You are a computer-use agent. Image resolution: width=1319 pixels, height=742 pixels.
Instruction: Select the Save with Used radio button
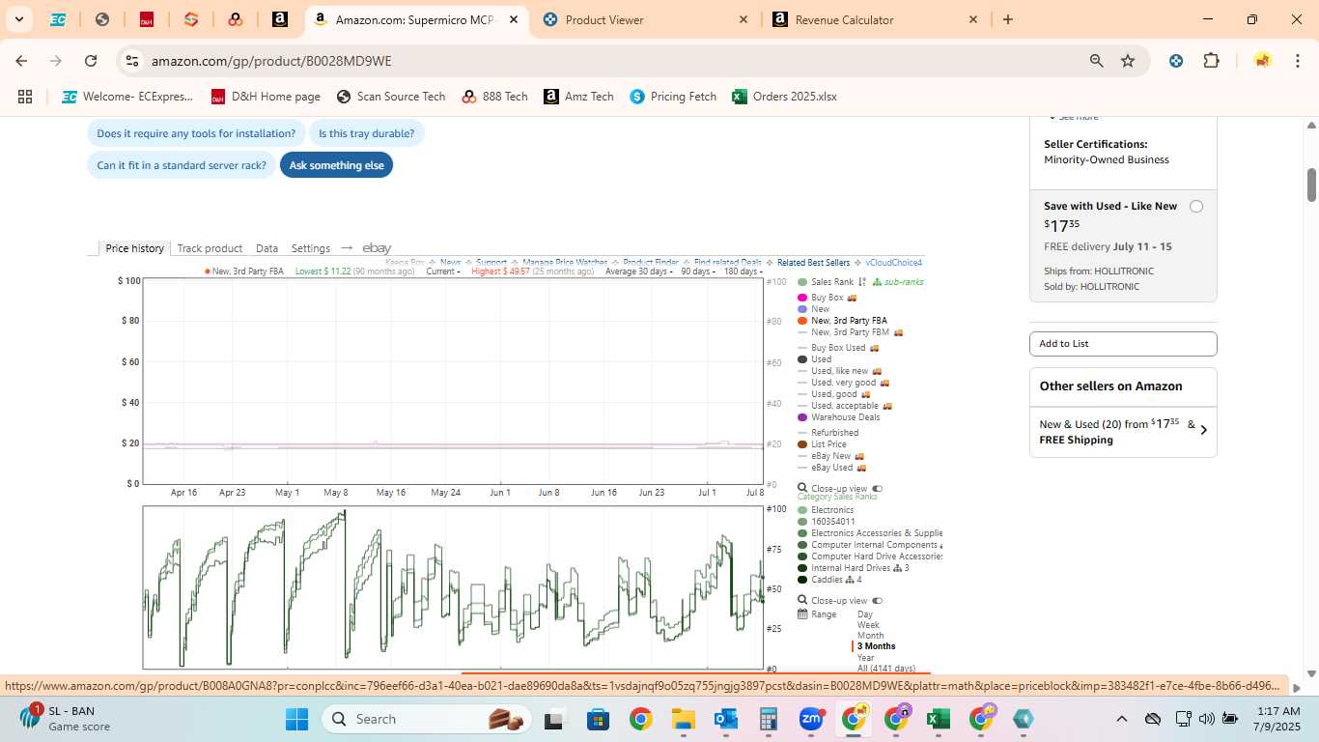[x=1196, y=207]
